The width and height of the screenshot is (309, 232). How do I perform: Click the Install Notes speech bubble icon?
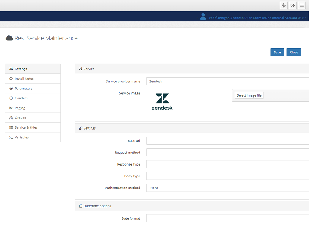click(x=11, y=79)
